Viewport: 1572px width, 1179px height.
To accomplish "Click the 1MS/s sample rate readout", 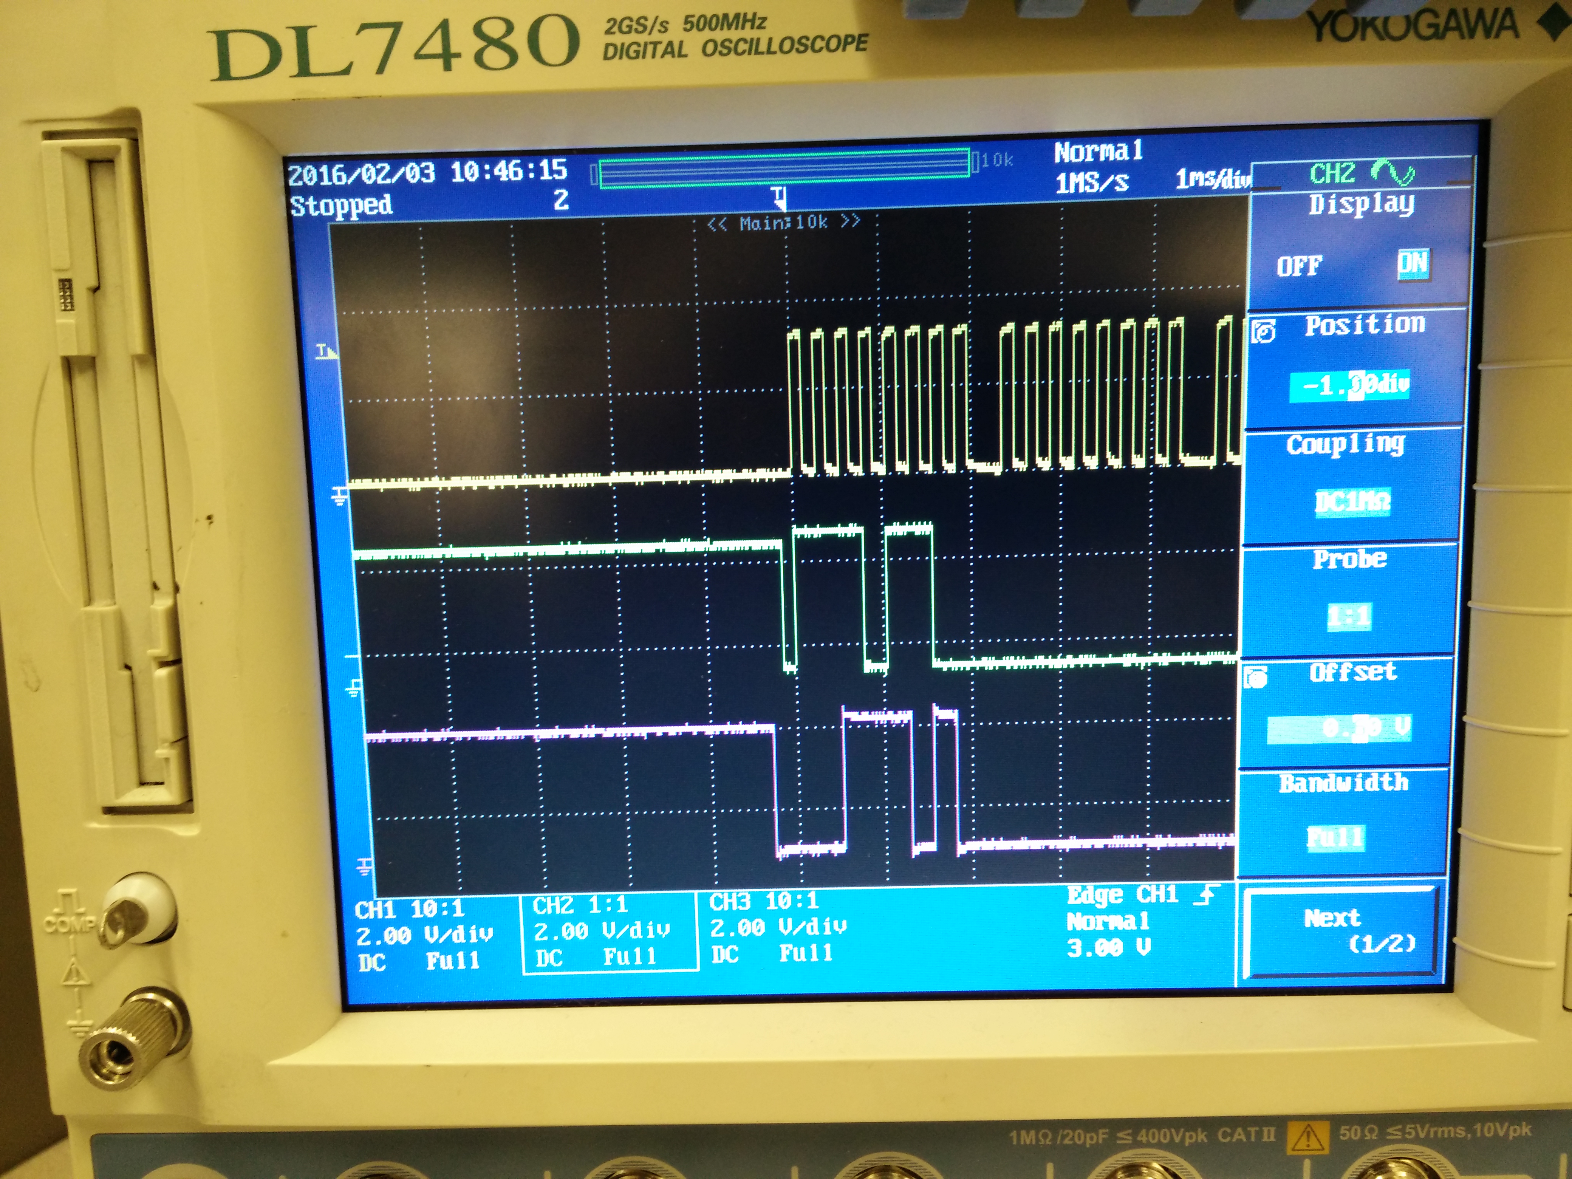I will click(x=1092, y=183).
